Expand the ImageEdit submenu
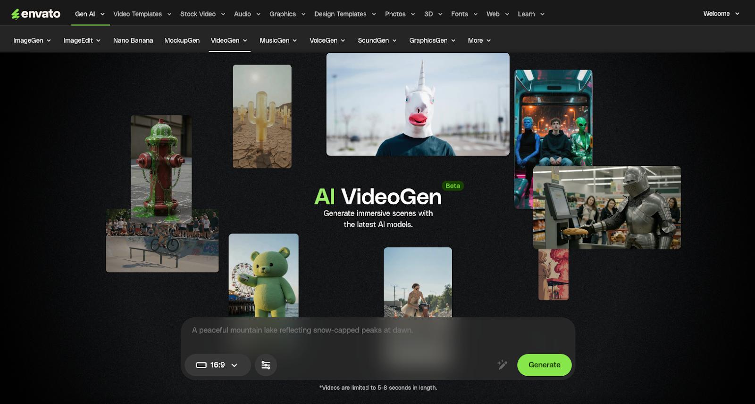Viewport: 755px width, 404px height. [x=82, y=40]
